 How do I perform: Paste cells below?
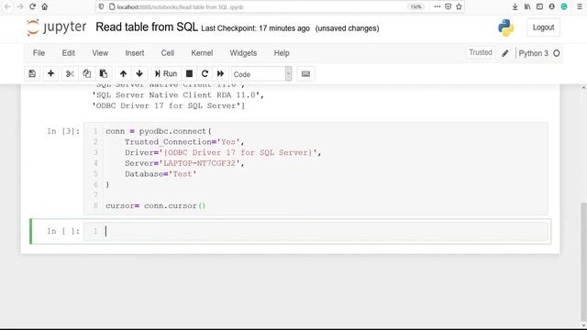[x=104, y=73]
